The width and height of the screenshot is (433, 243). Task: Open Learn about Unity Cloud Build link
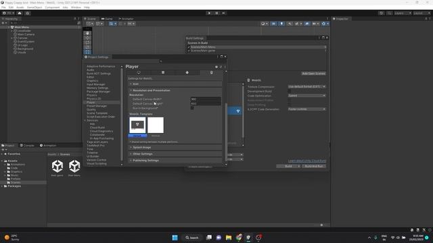[306, 161]
